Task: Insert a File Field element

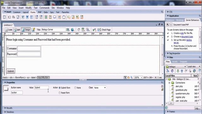Action: click(50, 17)
